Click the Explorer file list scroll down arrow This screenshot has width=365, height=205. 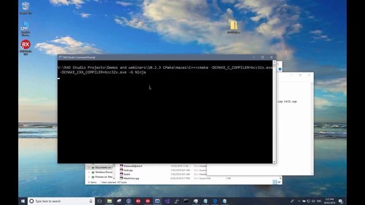coord(281,178)
